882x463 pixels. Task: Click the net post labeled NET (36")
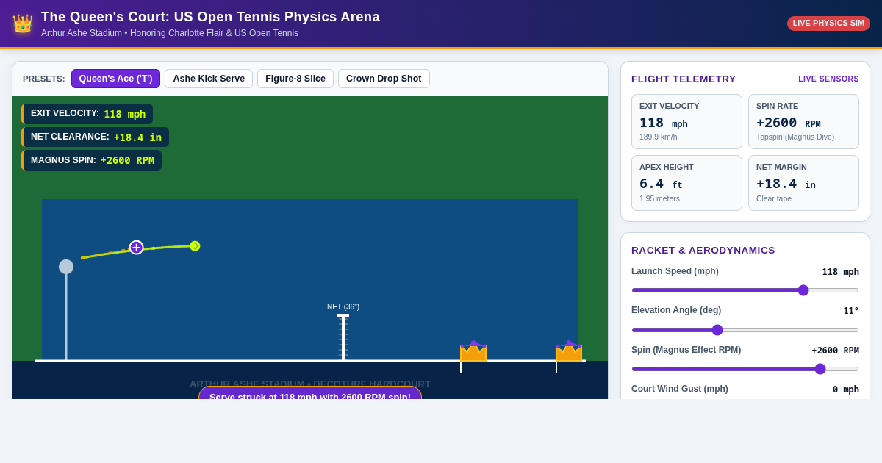point(343,337)
